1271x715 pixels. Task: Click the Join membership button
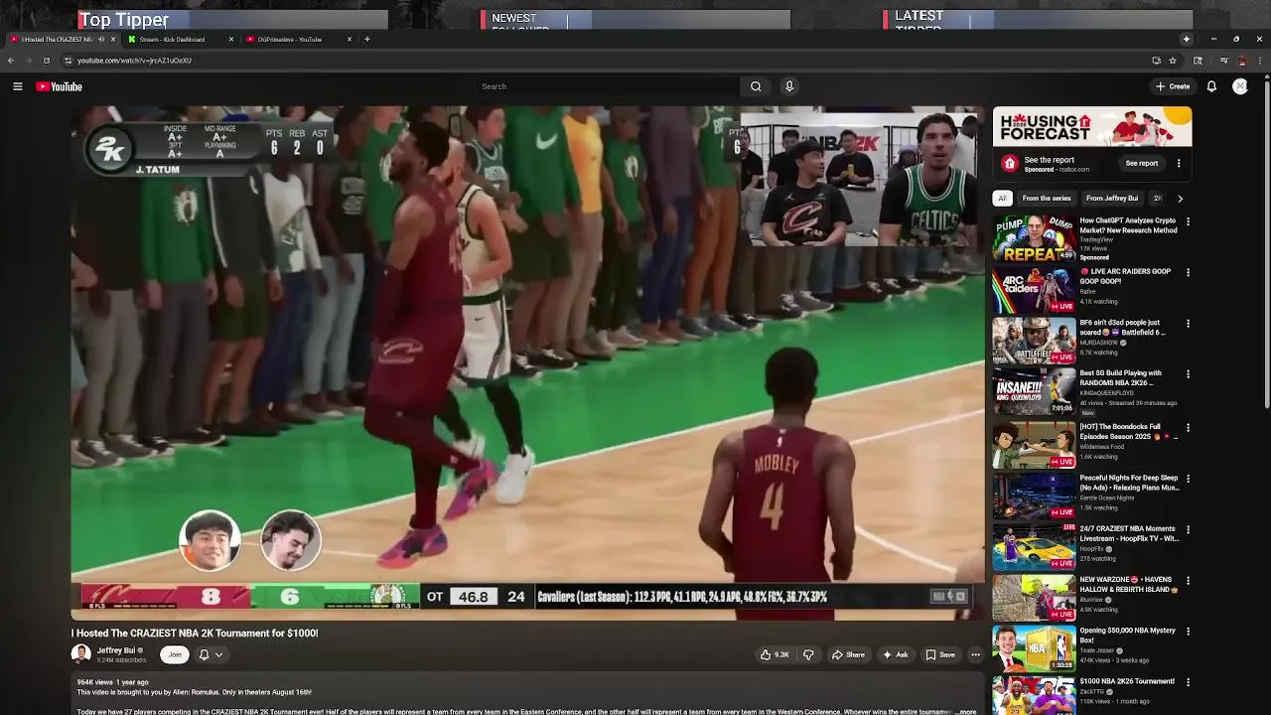(x=175, y=654)
